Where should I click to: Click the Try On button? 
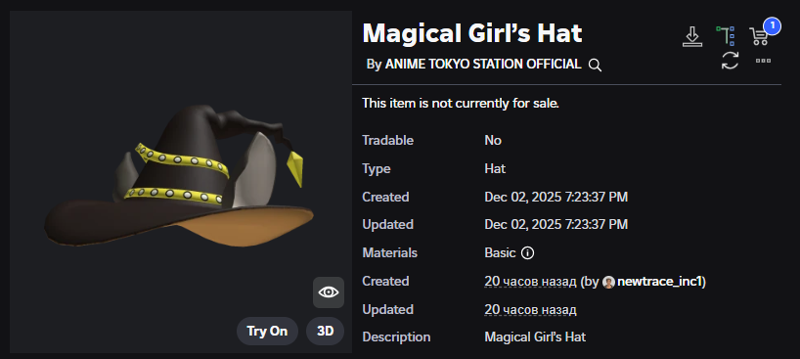pyautogui.click(x=267, y=331)
